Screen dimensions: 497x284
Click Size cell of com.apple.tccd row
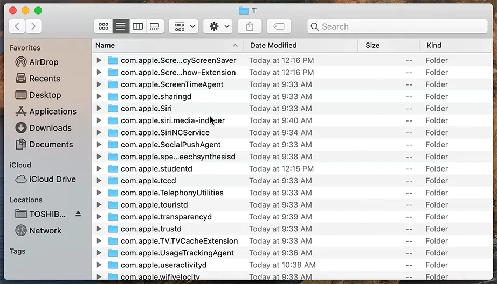(409, 181)
